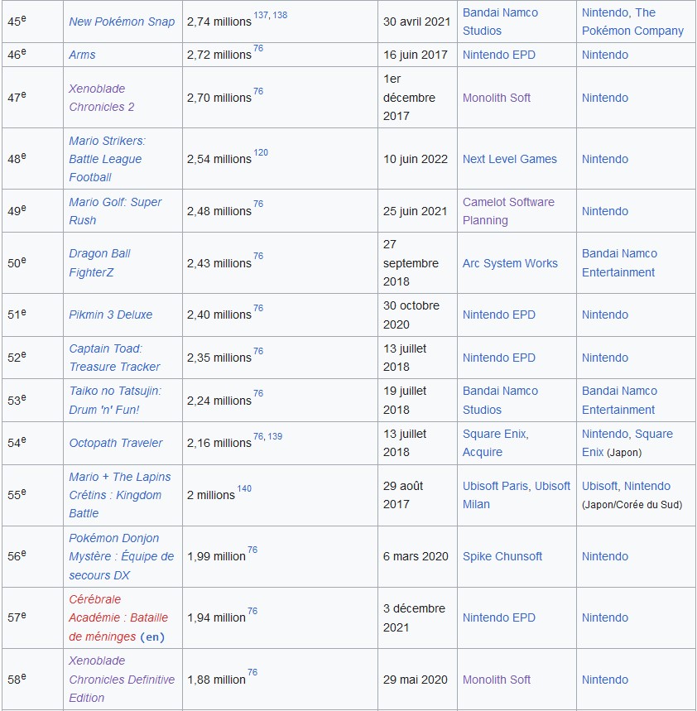Open the Camelot Software Planning link
Image resolution: width=697 pixels, height=711 pixels.
508,211
